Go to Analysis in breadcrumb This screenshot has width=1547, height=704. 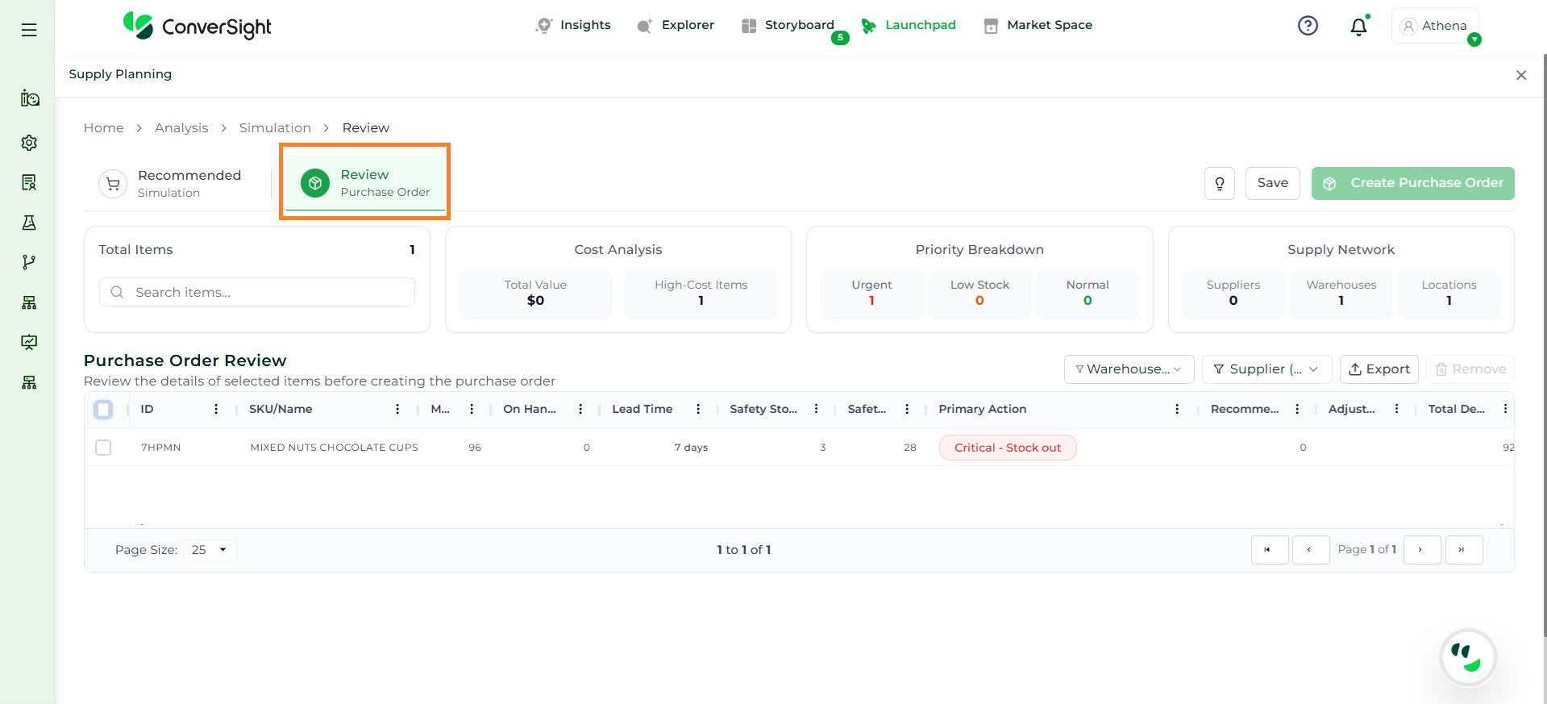[181, 127]
